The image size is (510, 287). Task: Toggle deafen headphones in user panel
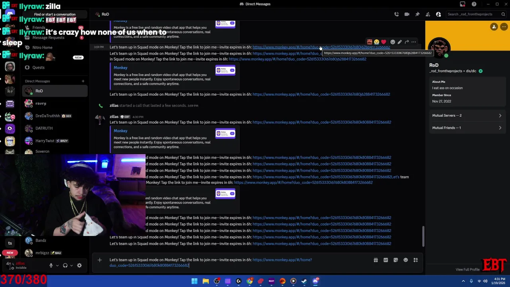[65, 265]
